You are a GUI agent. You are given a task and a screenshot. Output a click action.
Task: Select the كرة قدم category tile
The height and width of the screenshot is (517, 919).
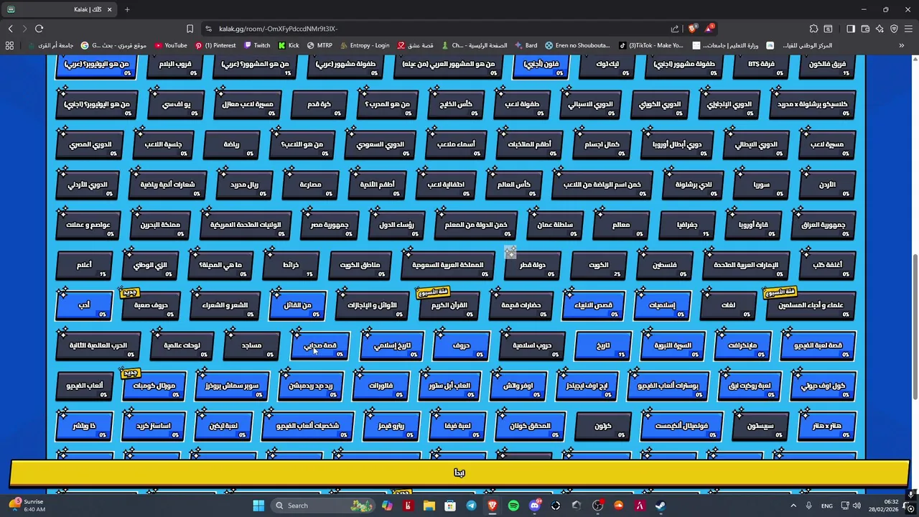pyautogui.click(x=319, y=104)
